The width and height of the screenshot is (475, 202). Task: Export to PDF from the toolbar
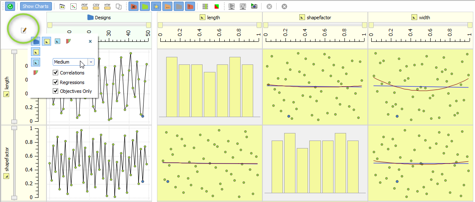[x=85, y=6]
